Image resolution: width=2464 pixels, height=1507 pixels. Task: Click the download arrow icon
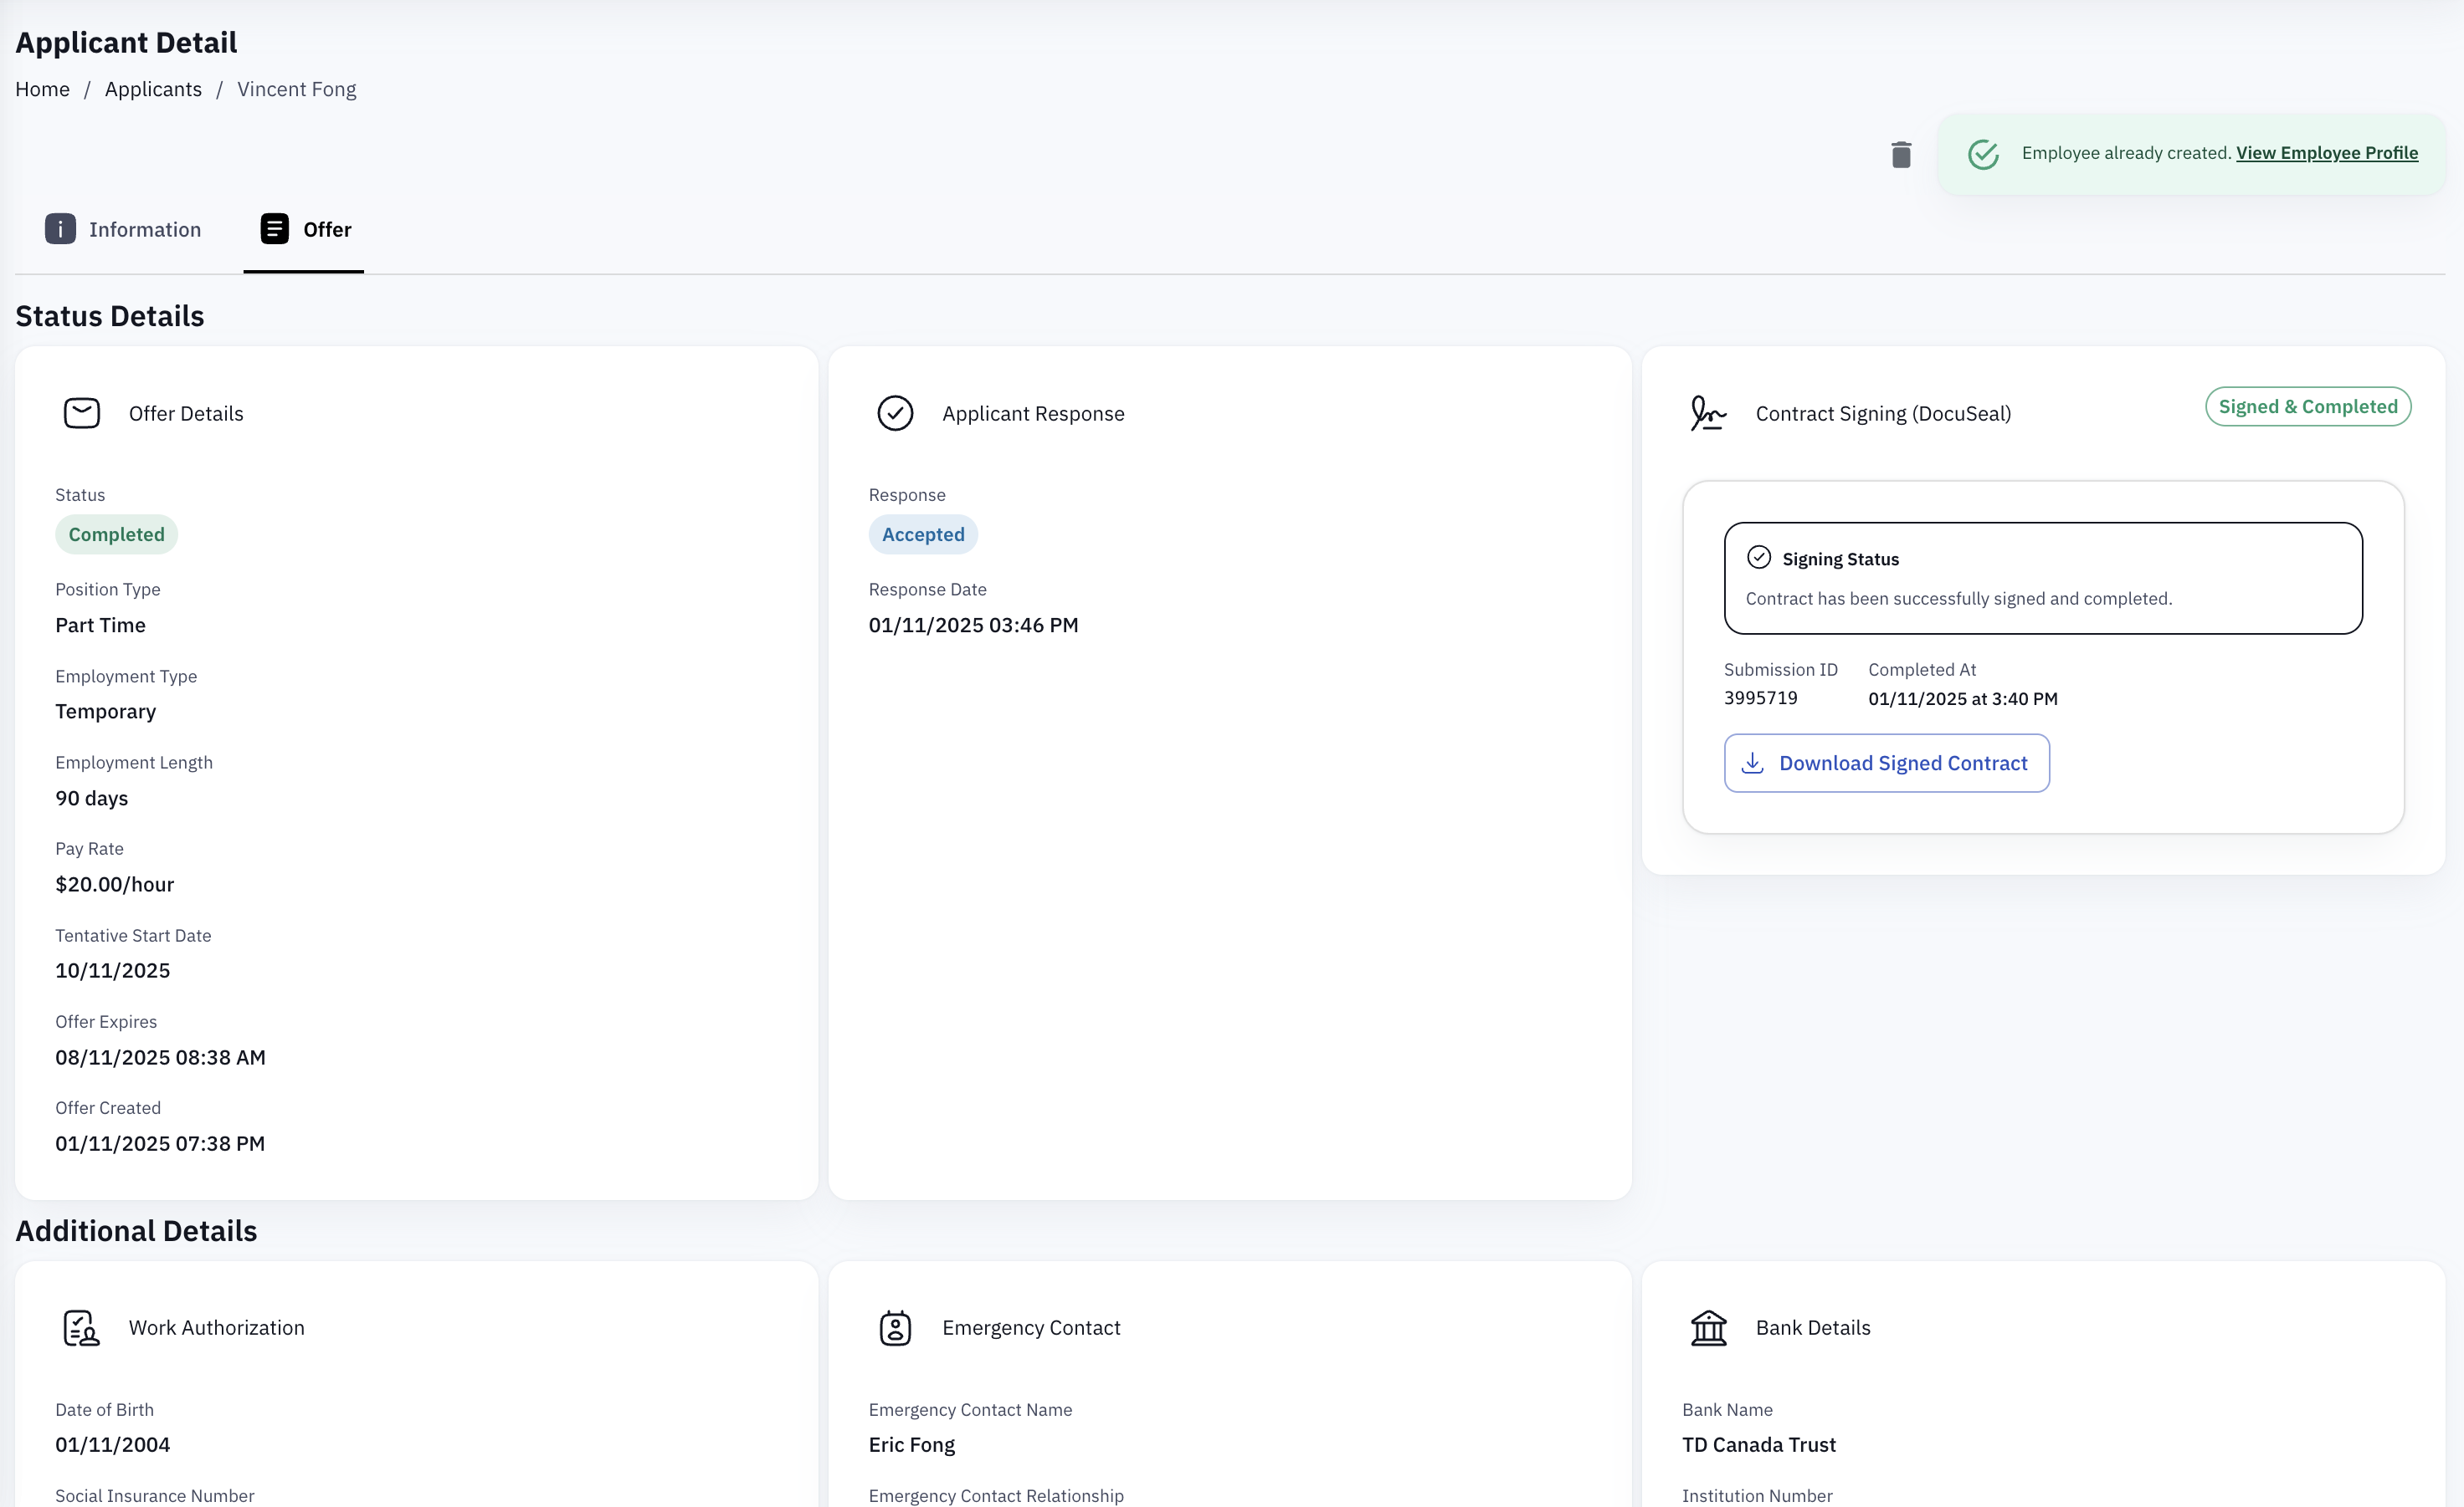(1752, 764)
